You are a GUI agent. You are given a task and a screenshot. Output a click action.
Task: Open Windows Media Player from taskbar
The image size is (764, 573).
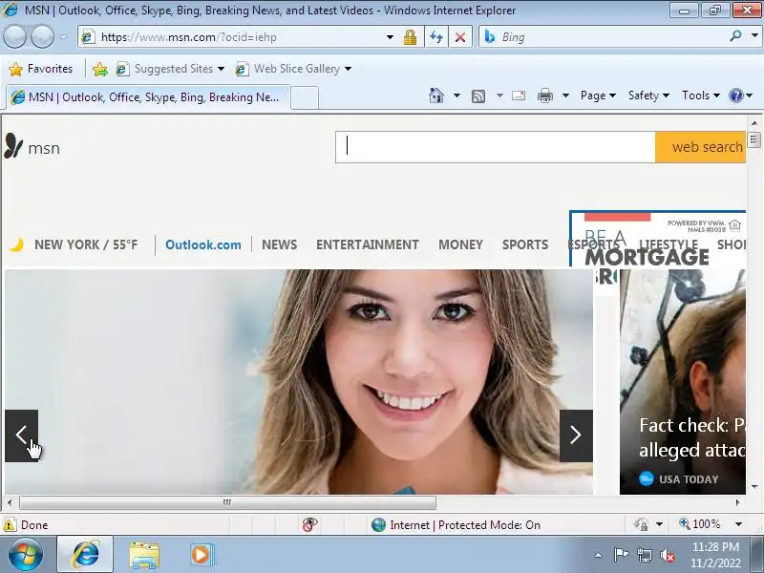(201, 555)
